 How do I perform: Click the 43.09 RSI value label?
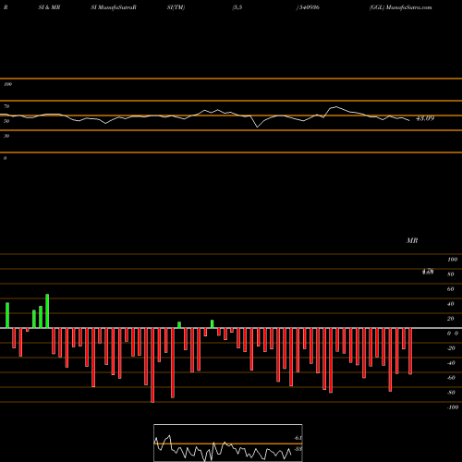[425, 118]
